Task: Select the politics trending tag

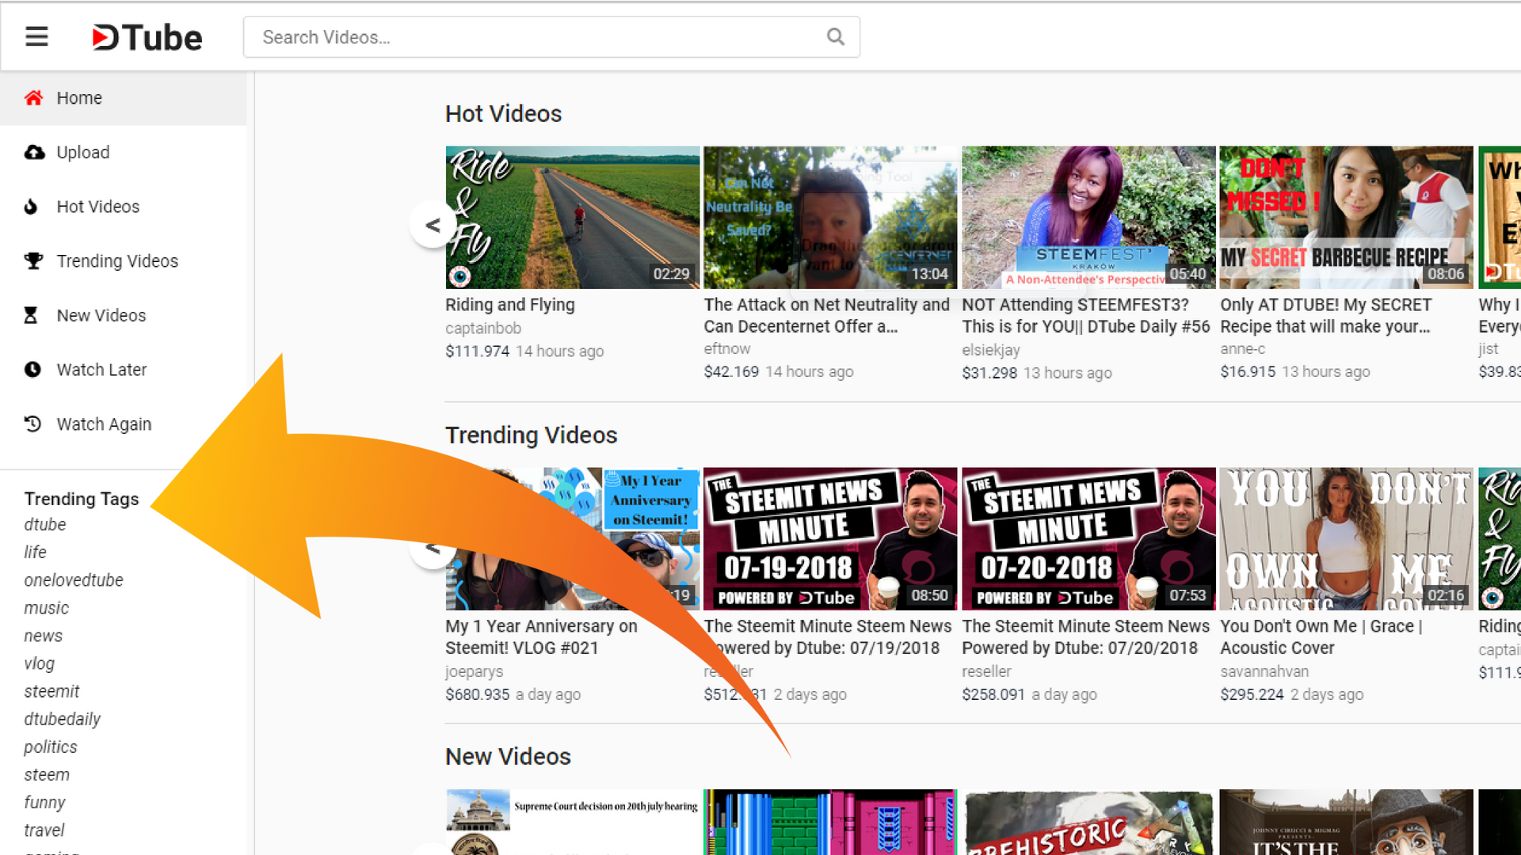Action: pyautogui.click(x=51, y=747)
